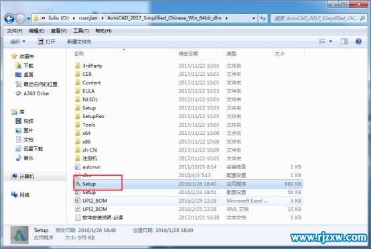Click the magnifier icon in the search box
The image size is (371, 249).
[x=362, y=18]
